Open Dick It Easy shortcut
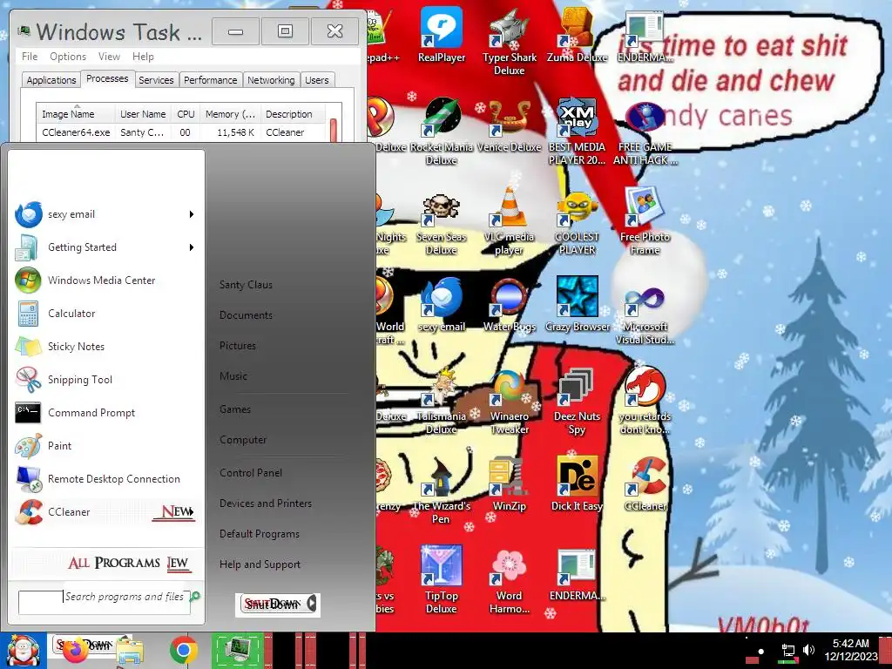This screenshot has height=669, width=892. point(577,484)
